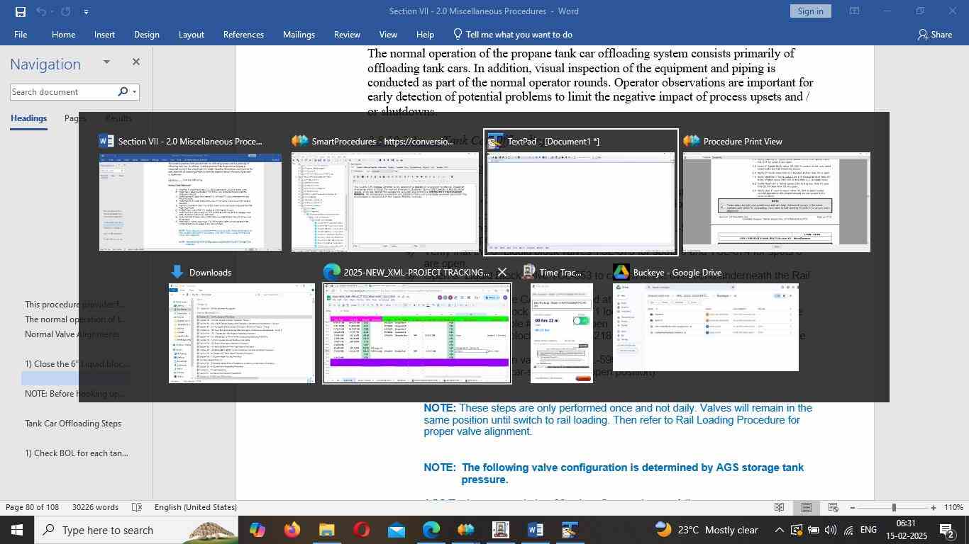
Task: Click the '30226 words' count in status bar
Action: pos(95,507)
